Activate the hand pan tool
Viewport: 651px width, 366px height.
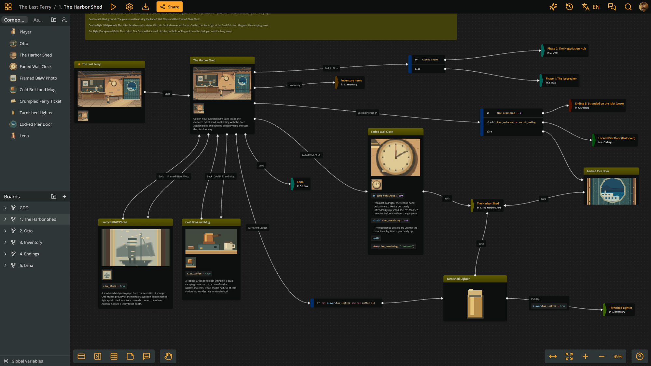168,356
